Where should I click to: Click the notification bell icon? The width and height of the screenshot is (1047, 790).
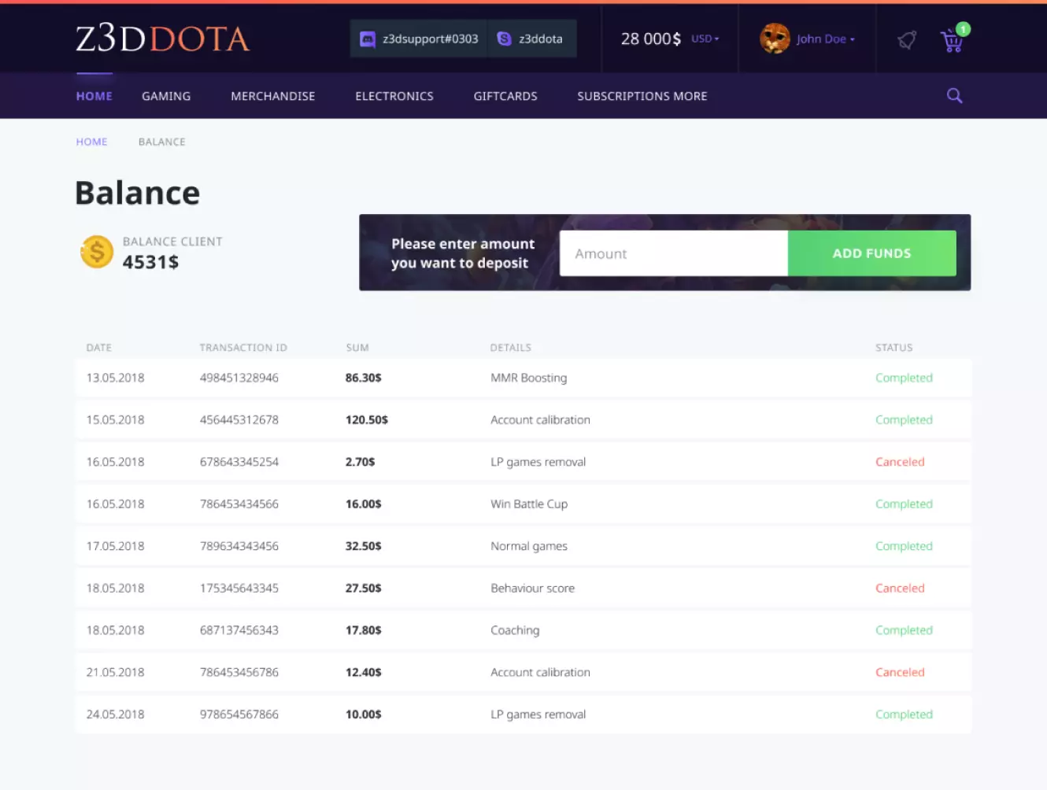905,39
